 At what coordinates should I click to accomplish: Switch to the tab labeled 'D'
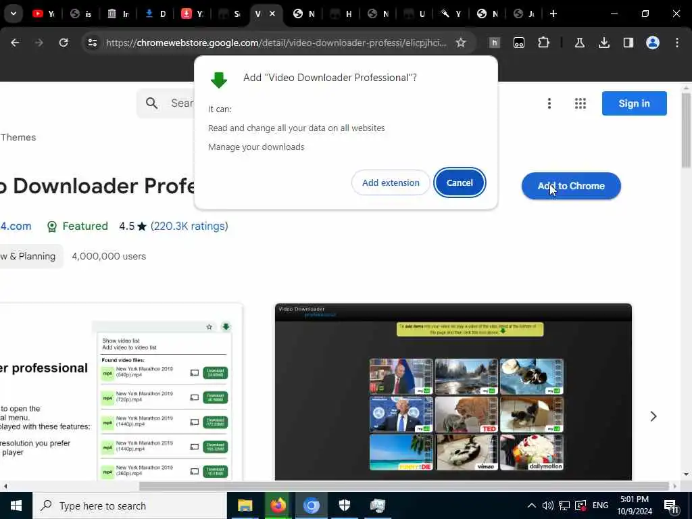click(x=155, y=14)
